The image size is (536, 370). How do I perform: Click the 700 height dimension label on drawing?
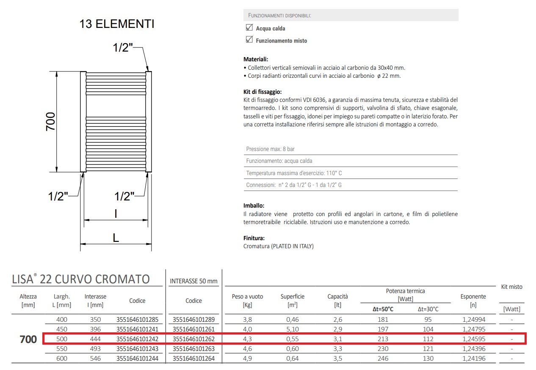coord(51,121)
